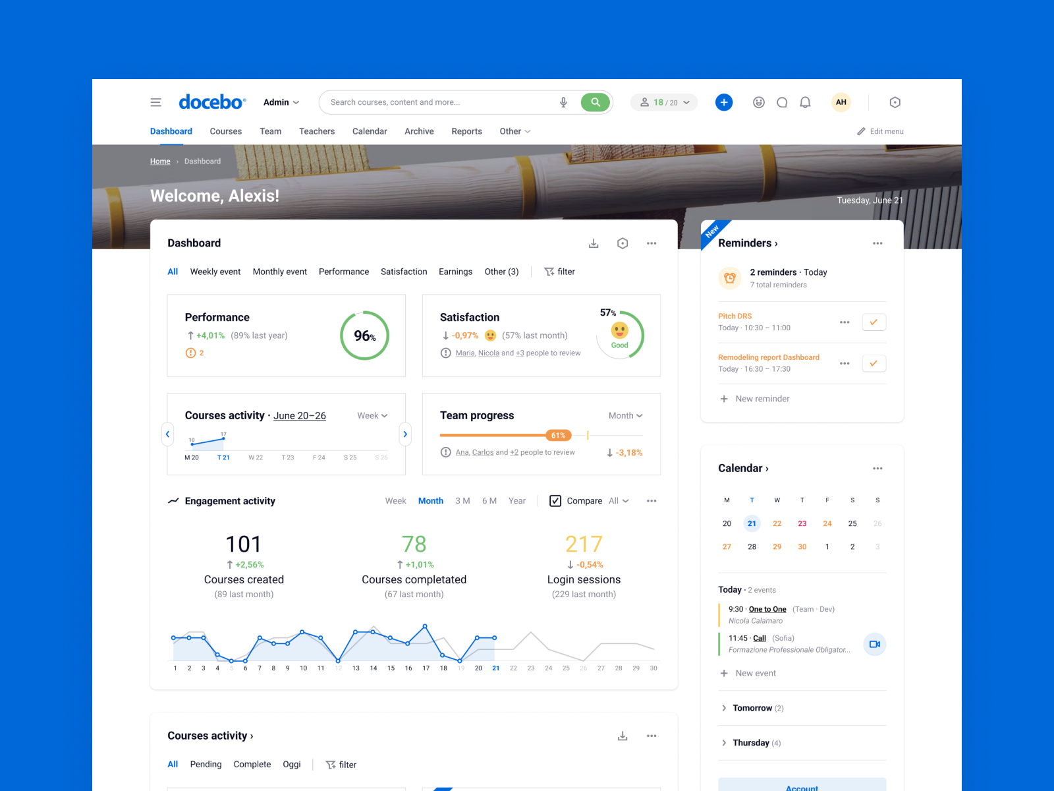Start the video call for the 11:45 Call event
This screenshot has width=1054, height=791.
point(874,644)
